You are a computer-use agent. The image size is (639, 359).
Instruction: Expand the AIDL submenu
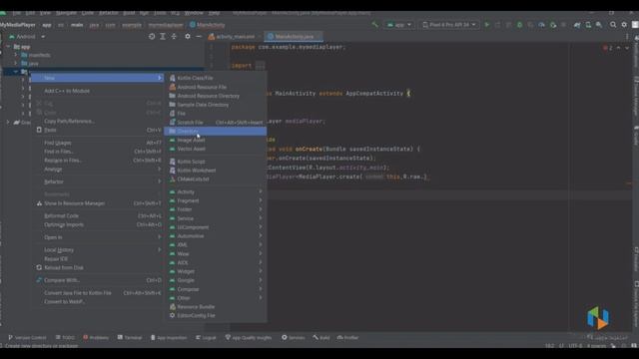(x=216, y=262)
